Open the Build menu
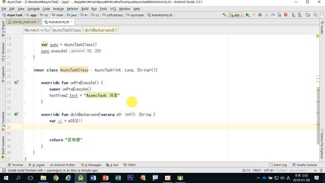This screenshot has width=325, height=183. (x=85, y=9)
